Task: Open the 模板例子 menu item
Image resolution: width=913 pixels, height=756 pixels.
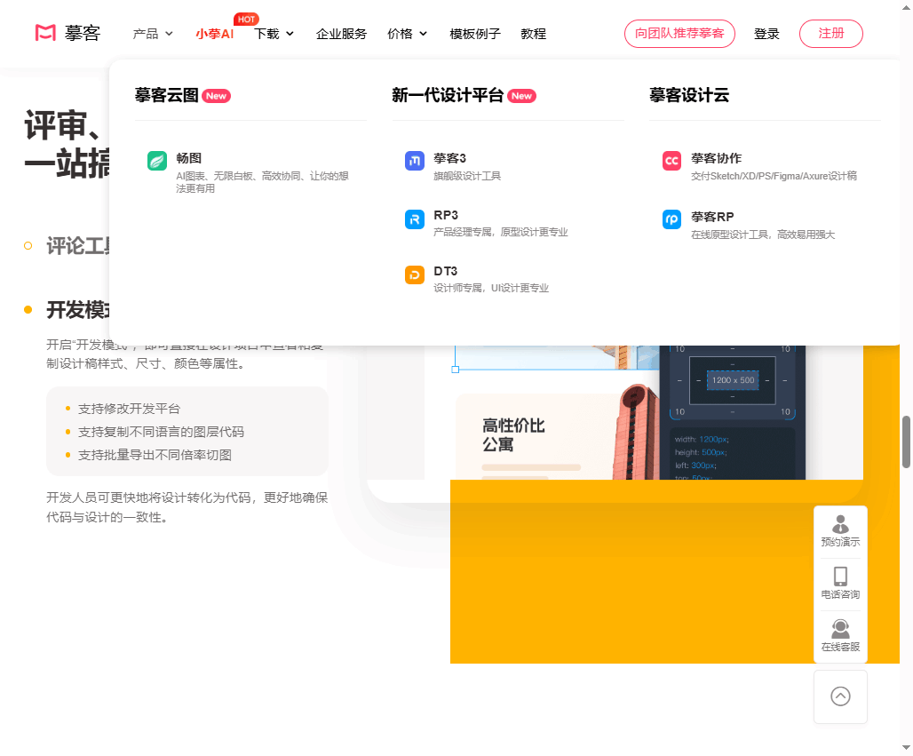Action: (x=475, y=34)
